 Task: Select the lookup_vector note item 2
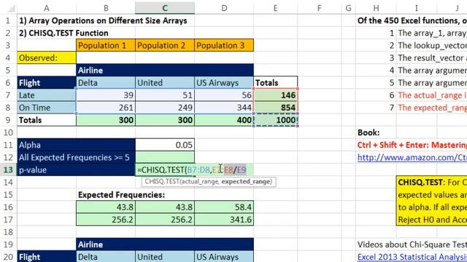(x=432, y=45)
